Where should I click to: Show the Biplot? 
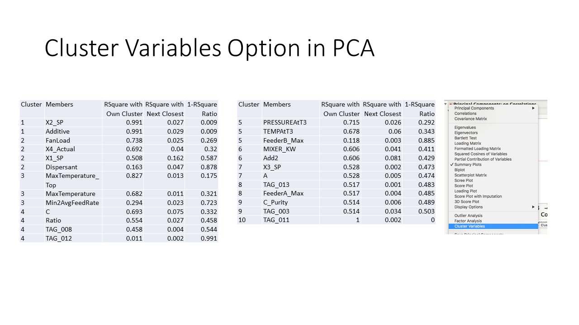pyautogui.click(x=460, y=170)
